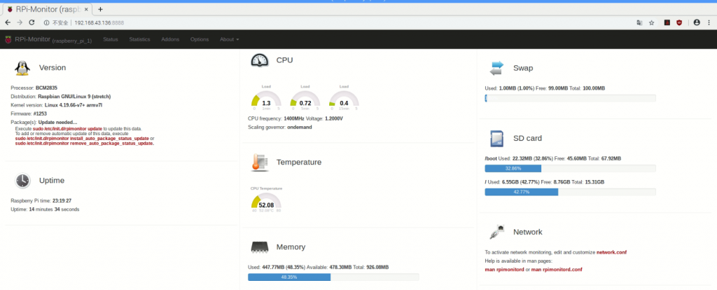Click the translate page icon in address bar
The width and height of the screenshot is (717, 290).
(640, 22)
